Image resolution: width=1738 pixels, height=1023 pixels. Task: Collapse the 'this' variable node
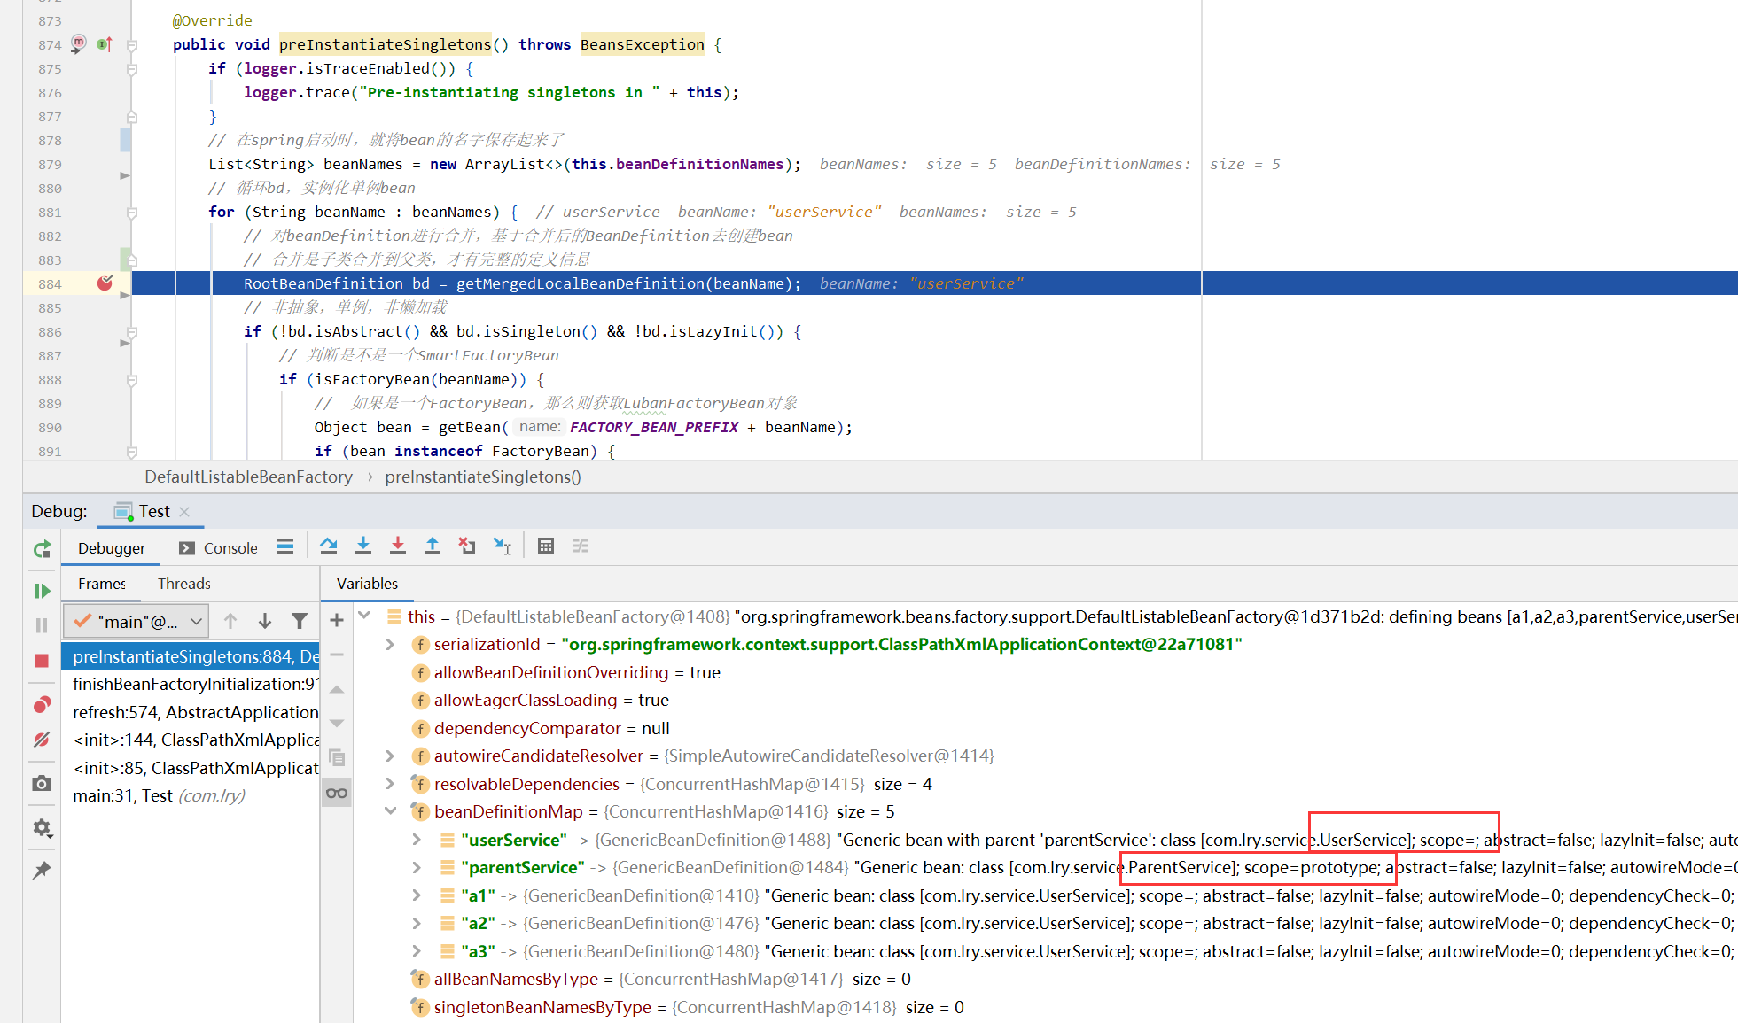click(364, 616)
